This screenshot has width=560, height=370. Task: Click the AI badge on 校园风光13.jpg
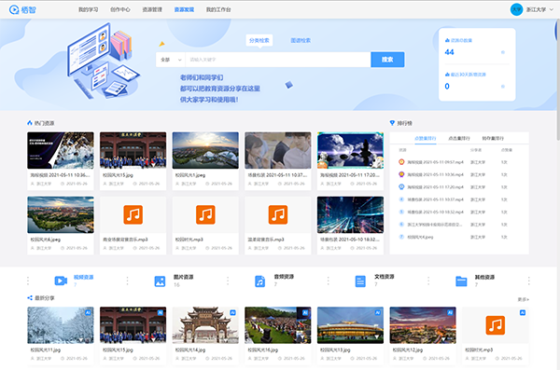(x=378, y=312)
